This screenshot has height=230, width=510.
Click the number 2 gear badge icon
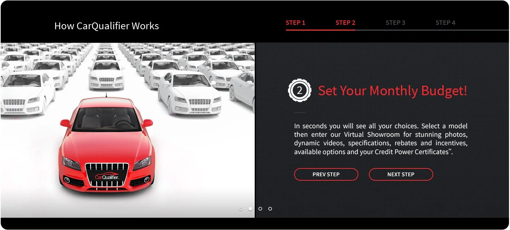(x=300, y=91)
